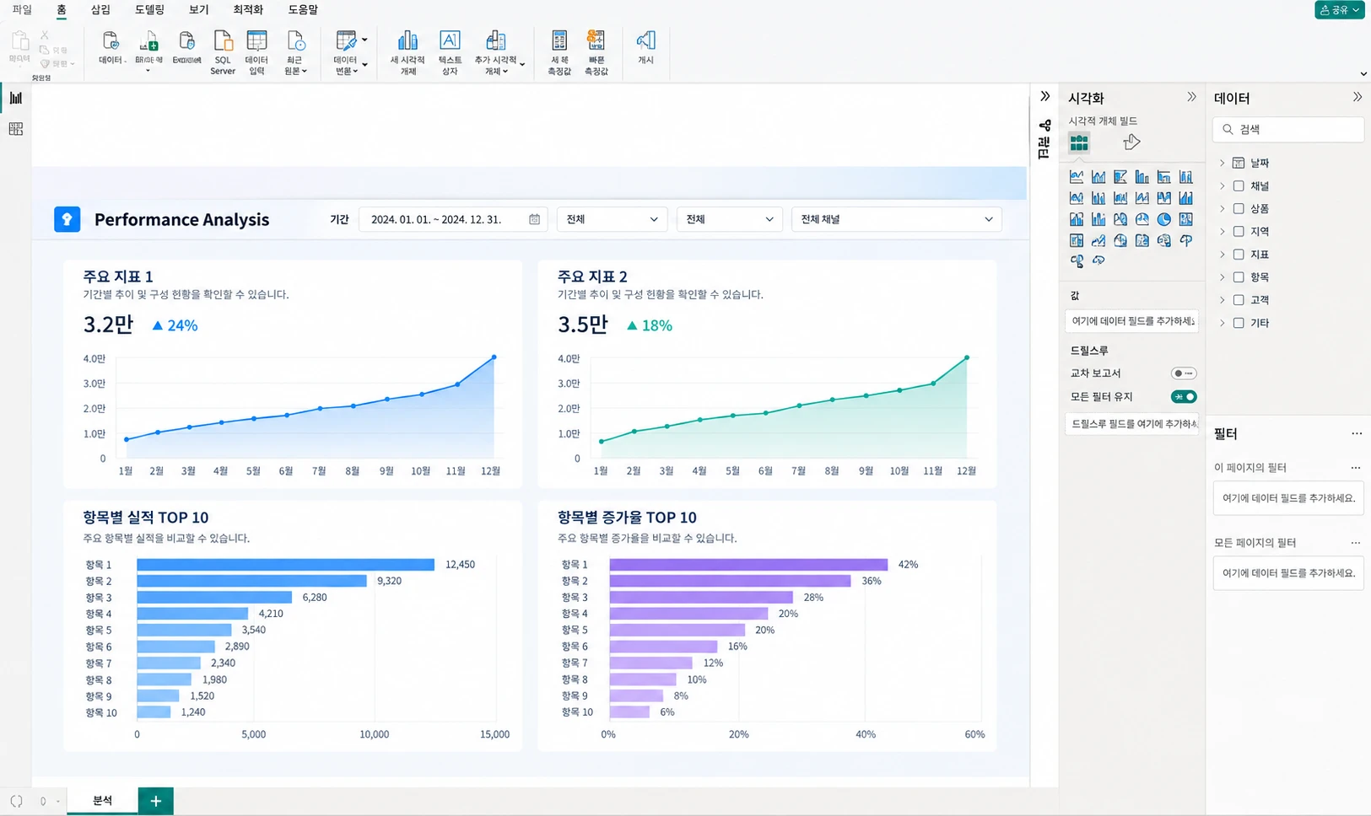Screen dimensions: 1371x816
Task: Click the 공유 share button
Action: (x=1339, y=10)
